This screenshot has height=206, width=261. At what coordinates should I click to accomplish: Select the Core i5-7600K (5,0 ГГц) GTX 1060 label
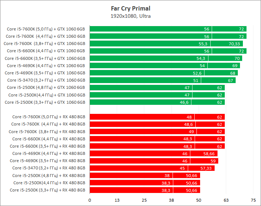pos(46,29)
